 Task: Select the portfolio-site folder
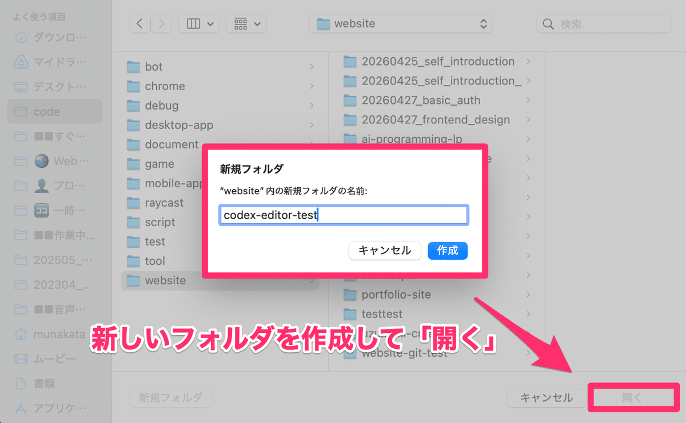coord(438,295)
